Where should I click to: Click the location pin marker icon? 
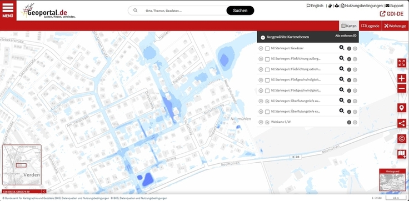click(402, 108)
